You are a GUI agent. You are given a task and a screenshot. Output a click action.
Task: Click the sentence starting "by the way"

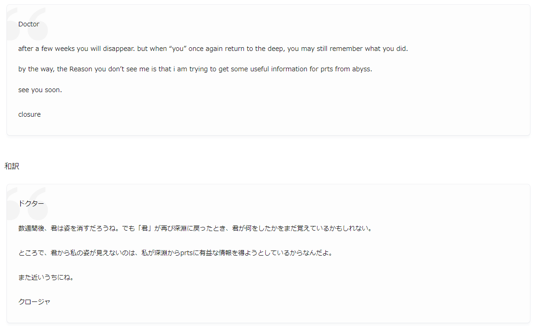(x=195, y=69)
